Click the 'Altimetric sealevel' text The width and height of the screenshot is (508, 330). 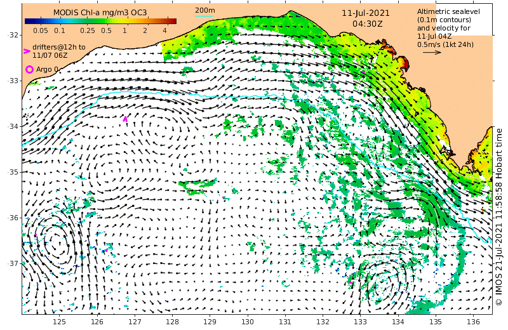click(448, 11)
